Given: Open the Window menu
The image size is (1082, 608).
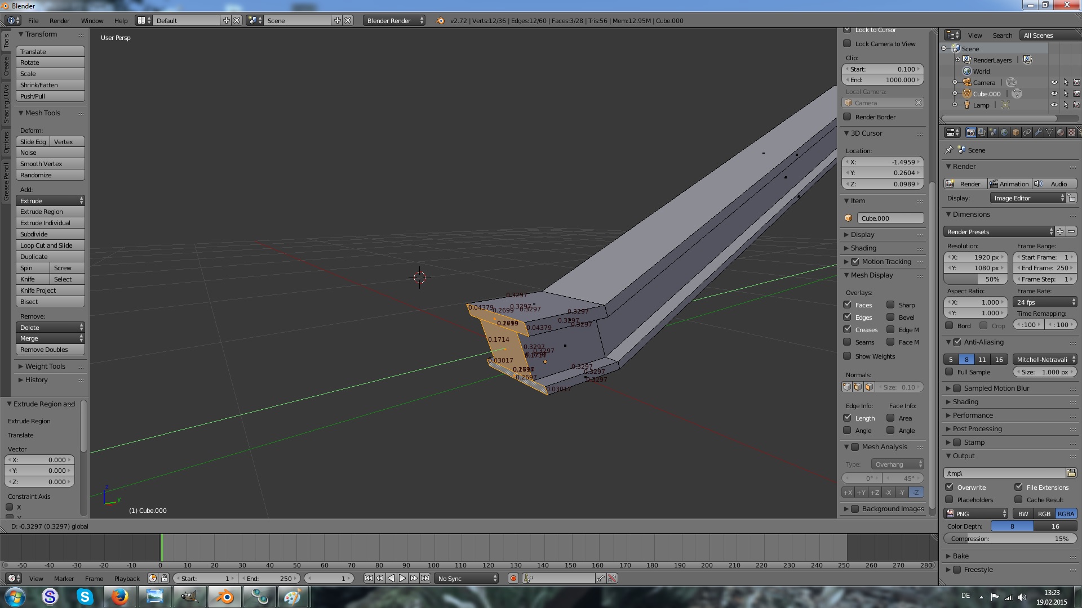Looking at the screenshot, I should [92, 20].
